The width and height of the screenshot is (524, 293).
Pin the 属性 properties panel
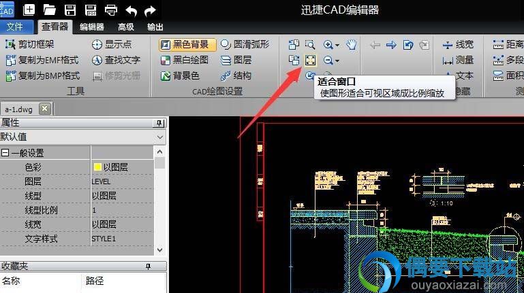(x=159, y=123)
